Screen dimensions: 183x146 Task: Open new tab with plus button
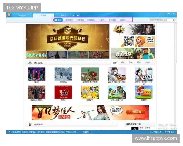(x=78, y=15)
